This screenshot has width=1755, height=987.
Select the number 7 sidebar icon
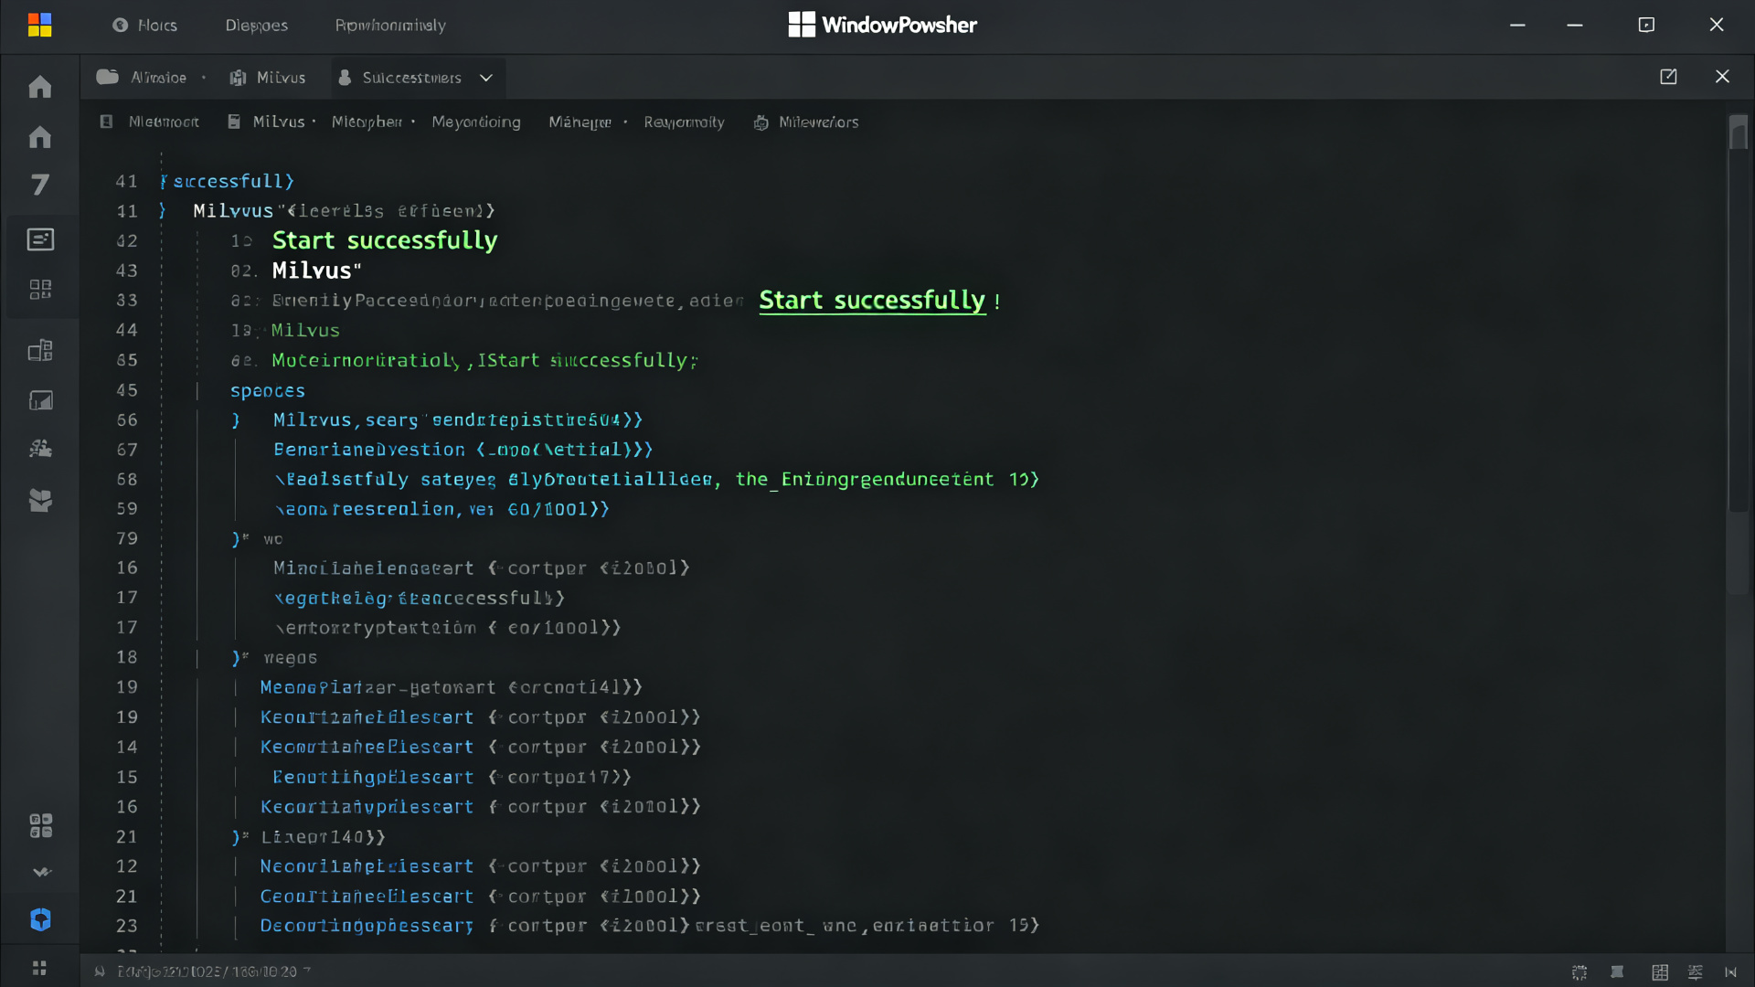40,186
